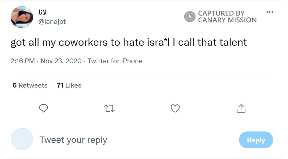
Task: View the list of 6 Retweets
Action: point(30,85)
